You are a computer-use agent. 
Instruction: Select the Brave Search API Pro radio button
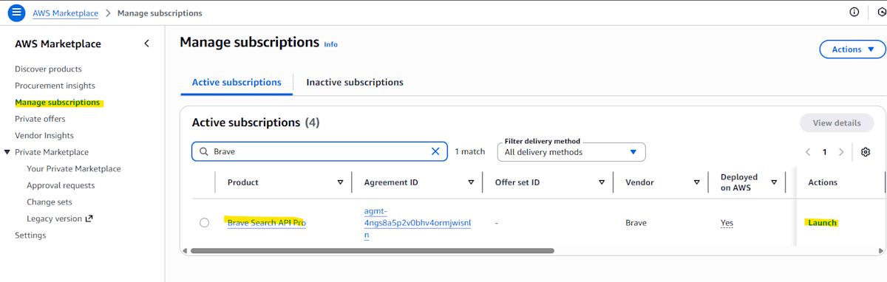[x=204, y=223]
